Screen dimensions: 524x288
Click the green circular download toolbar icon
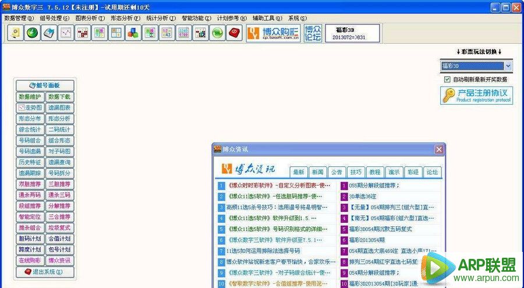click(33, 33)
